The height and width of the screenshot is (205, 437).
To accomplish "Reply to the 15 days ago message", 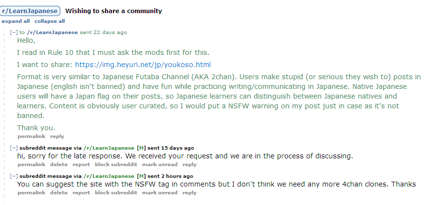I will point(189,165).
